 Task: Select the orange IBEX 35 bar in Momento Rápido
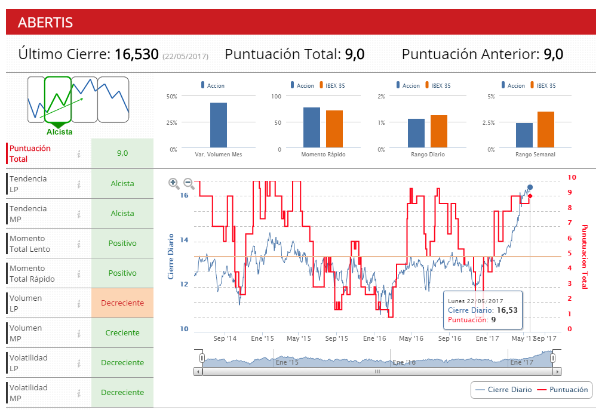coord(334,129)
